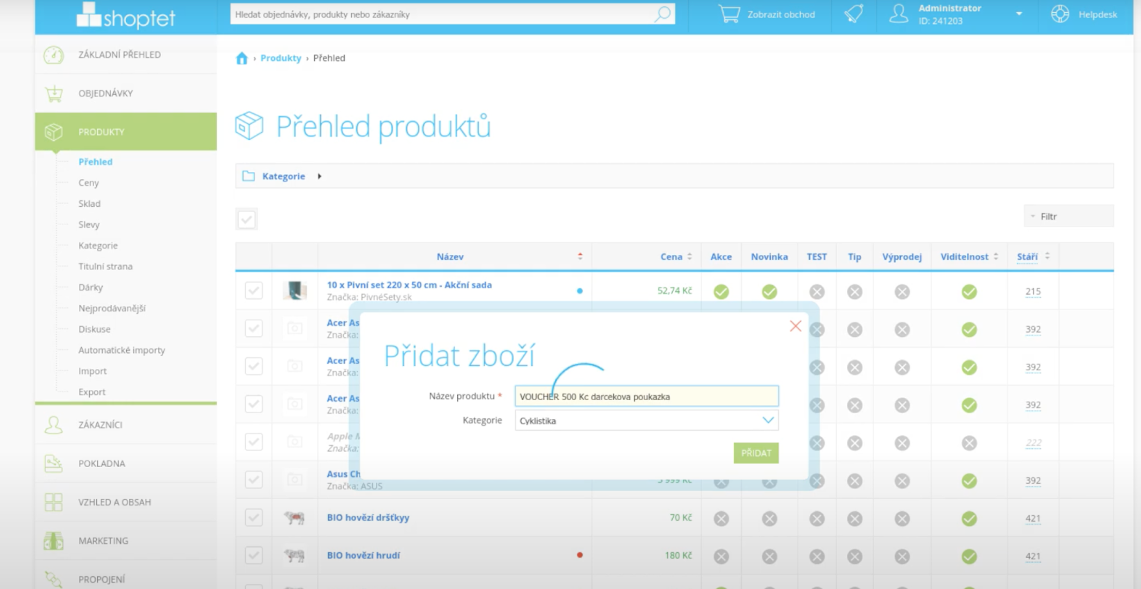
Task: Check the Asus Ch row checkbox
Action: [254, 479]
